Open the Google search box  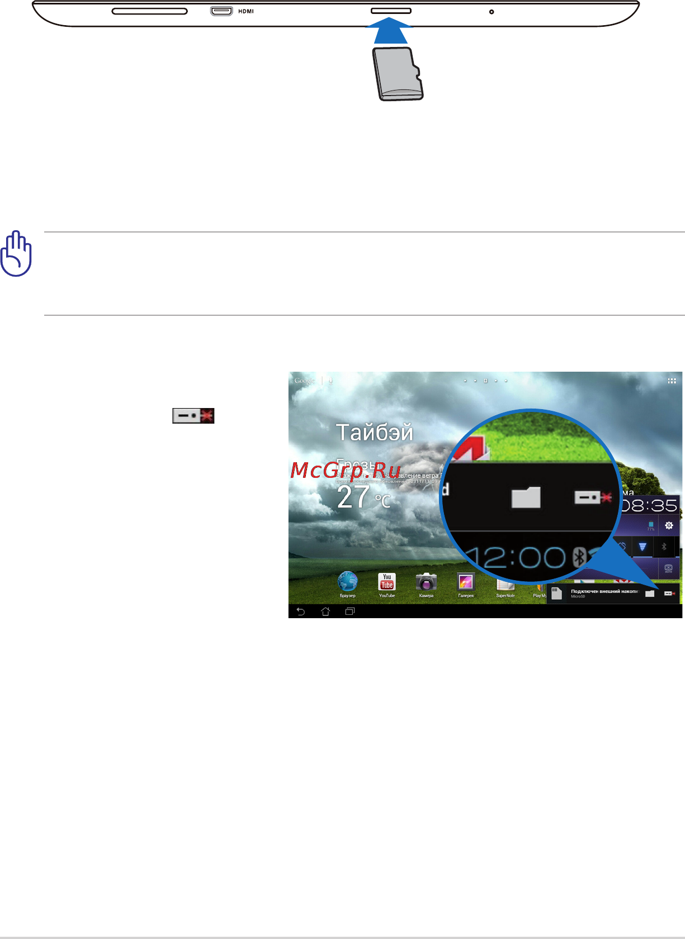[305, 381]
